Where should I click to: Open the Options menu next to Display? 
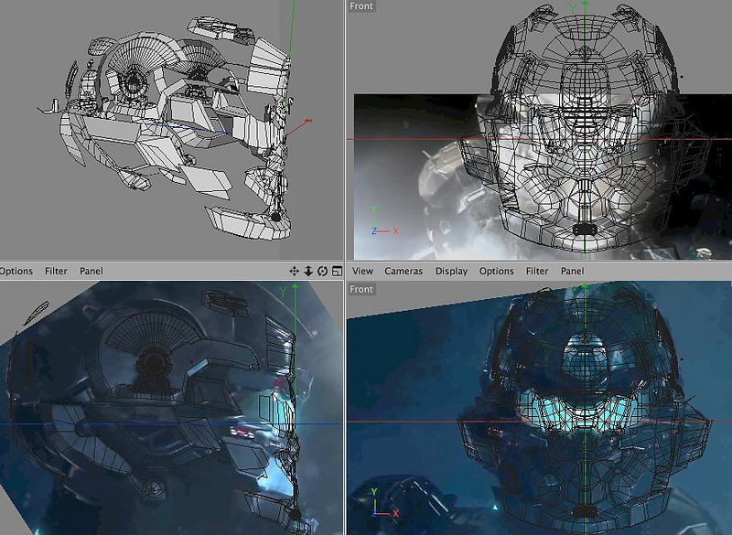click(496, 271)
